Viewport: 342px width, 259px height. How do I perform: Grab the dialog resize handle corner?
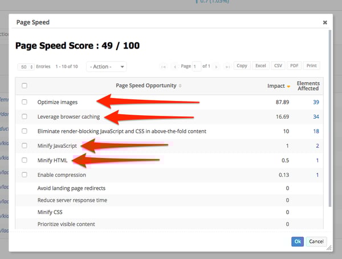[329, 248]
